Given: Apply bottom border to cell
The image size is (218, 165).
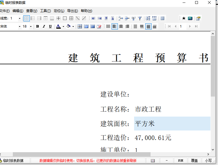Looking at the screenshot, I should point(52,18).
